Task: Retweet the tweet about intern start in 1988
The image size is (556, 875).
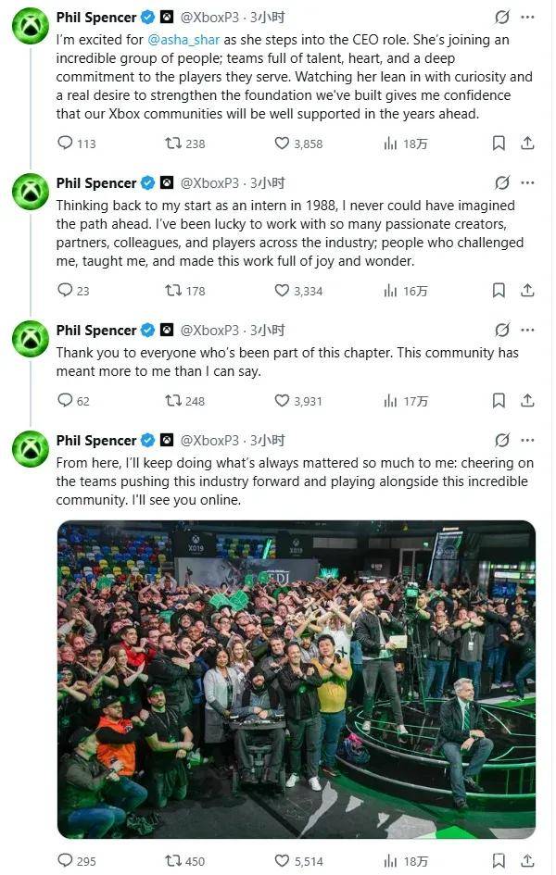Action: coord(172,291)
